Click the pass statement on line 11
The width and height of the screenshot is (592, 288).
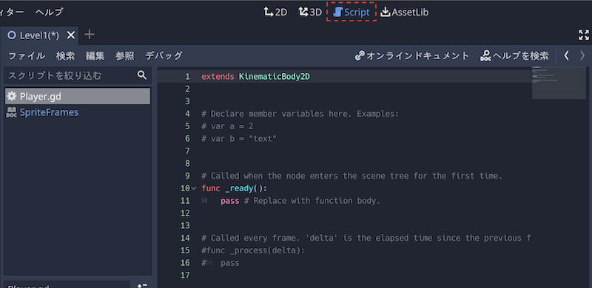click(x=230, y=201)
